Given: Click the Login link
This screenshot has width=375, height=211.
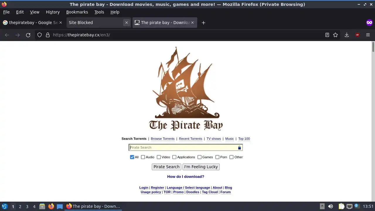Looking at the screenshot, I should [144, 188].
